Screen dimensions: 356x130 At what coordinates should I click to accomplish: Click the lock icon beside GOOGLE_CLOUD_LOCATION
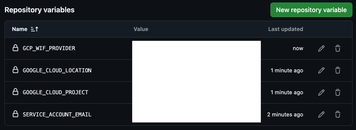coord(15,70)
